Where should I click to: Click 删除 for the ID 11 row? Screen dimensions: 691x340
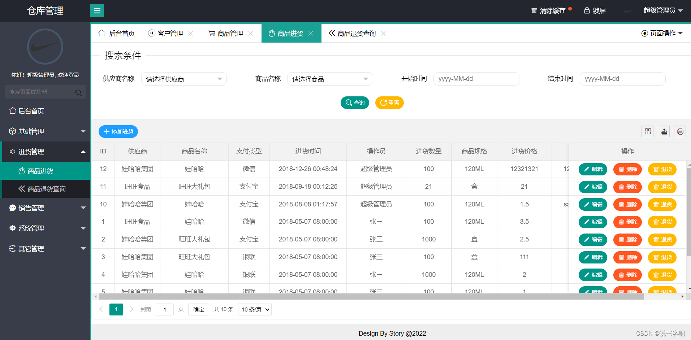click(627, 187)
